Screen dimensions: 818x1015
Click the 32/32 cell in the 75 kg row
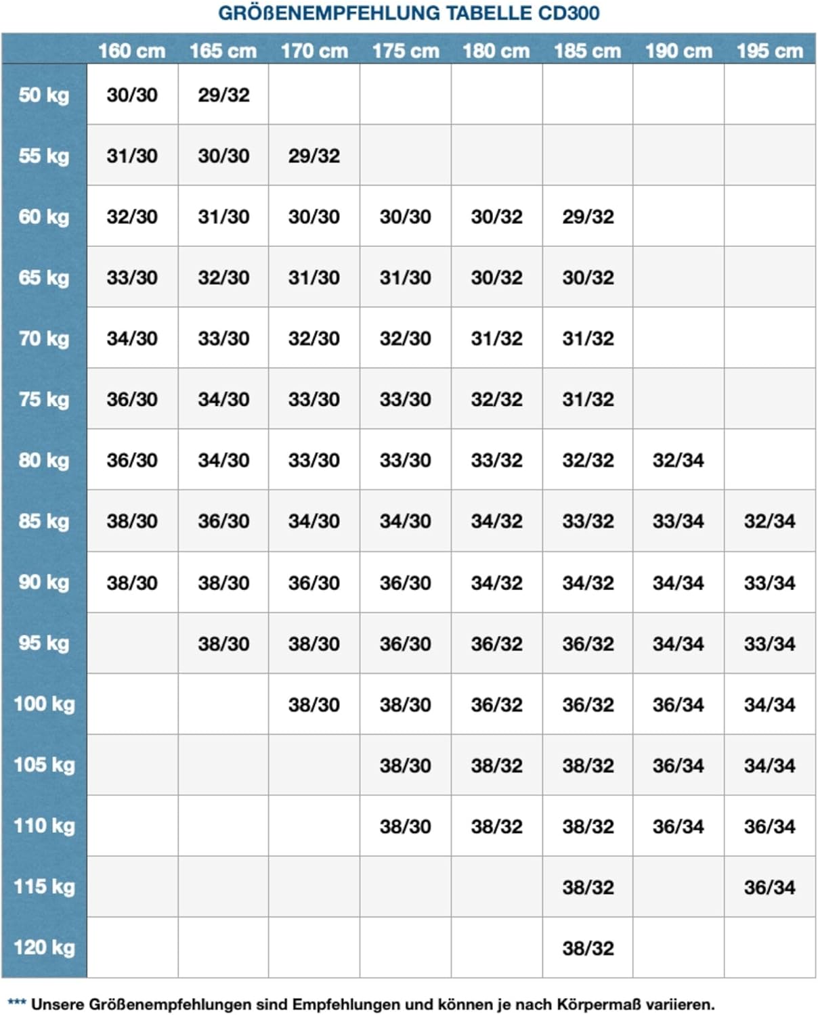[x=496, y=399]
